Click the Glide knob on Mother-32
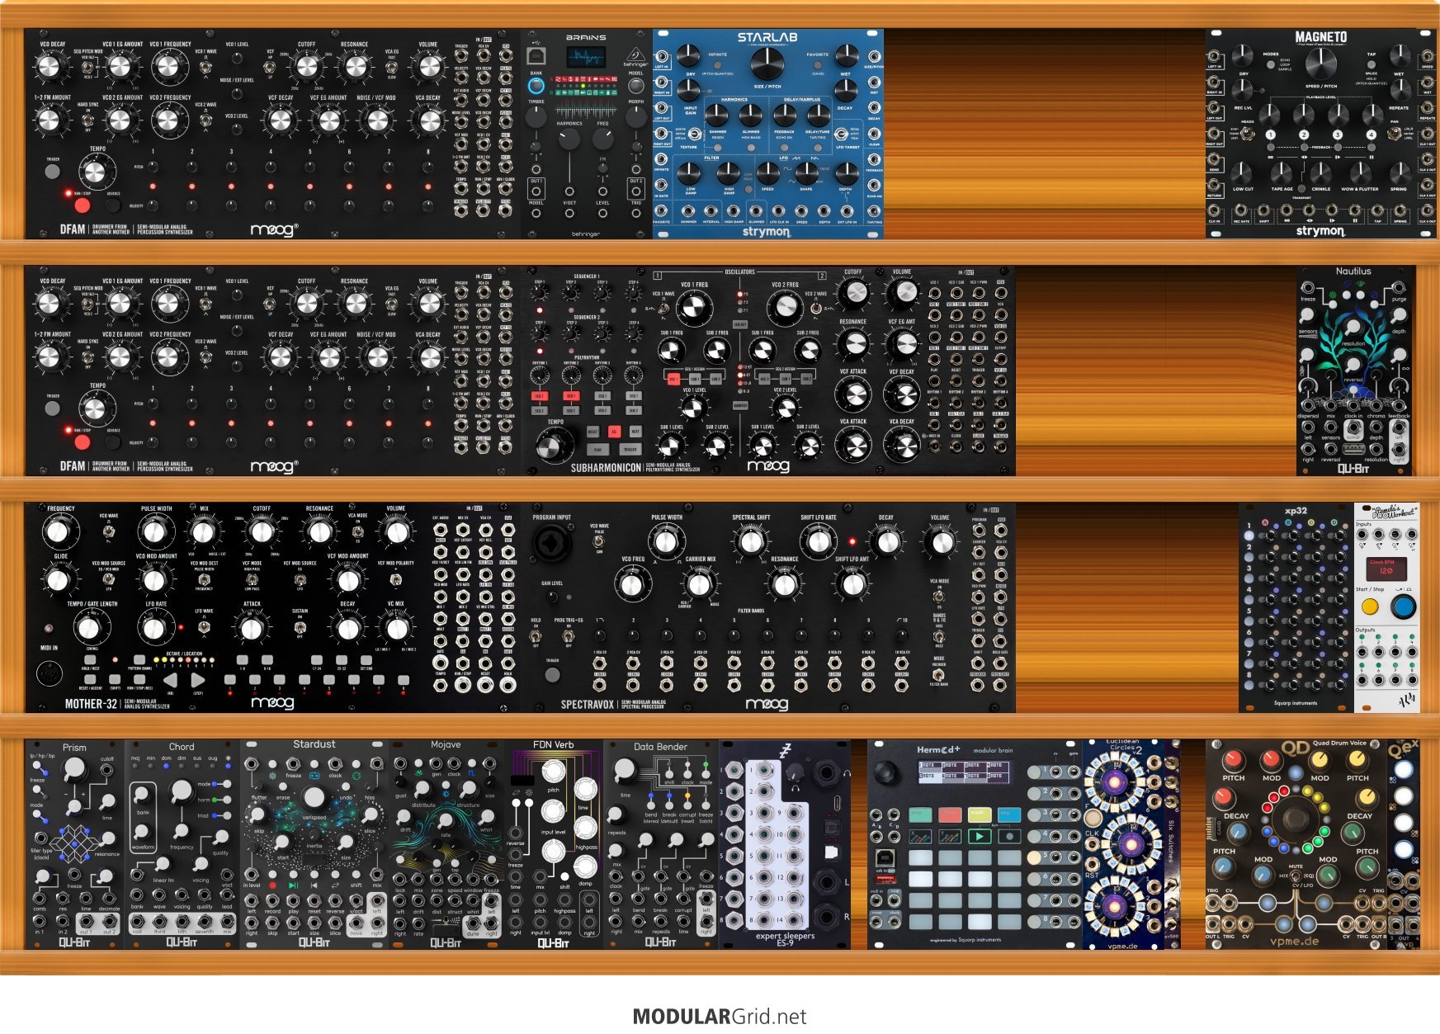Viewport: 1440px width, 1034px height. [58, 580]
